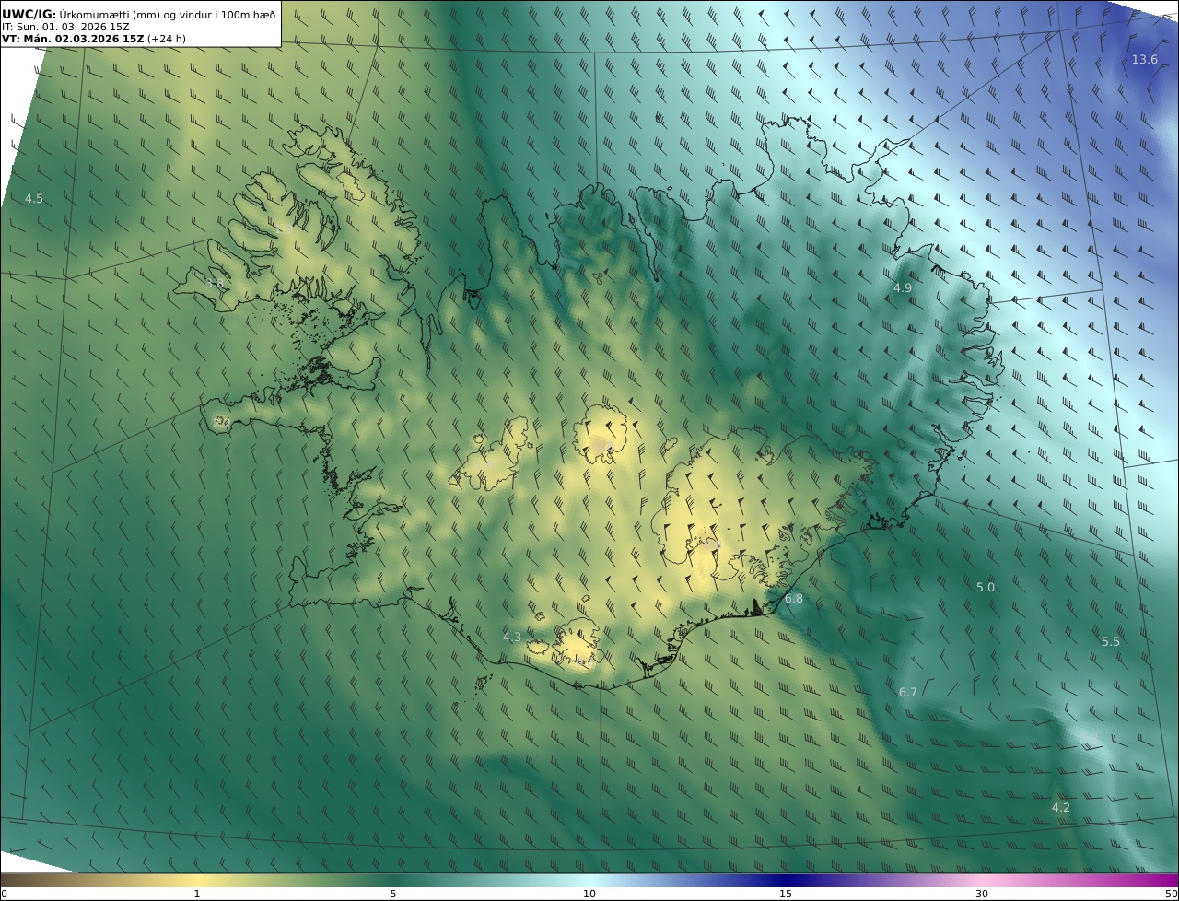This screenshot has height=901, width=1179.
Task: Click the color scale tick label 15
Action: tap(786, 894)
